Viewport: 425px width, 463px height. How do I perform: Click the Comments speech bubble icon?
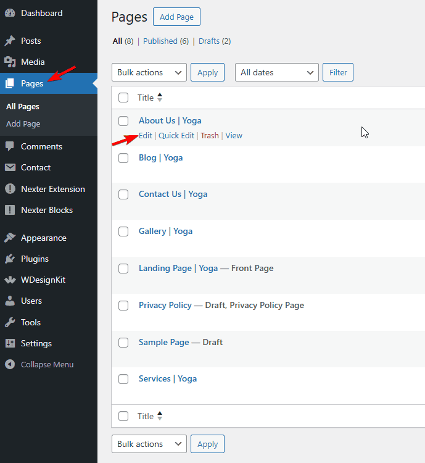click(10, 146)
